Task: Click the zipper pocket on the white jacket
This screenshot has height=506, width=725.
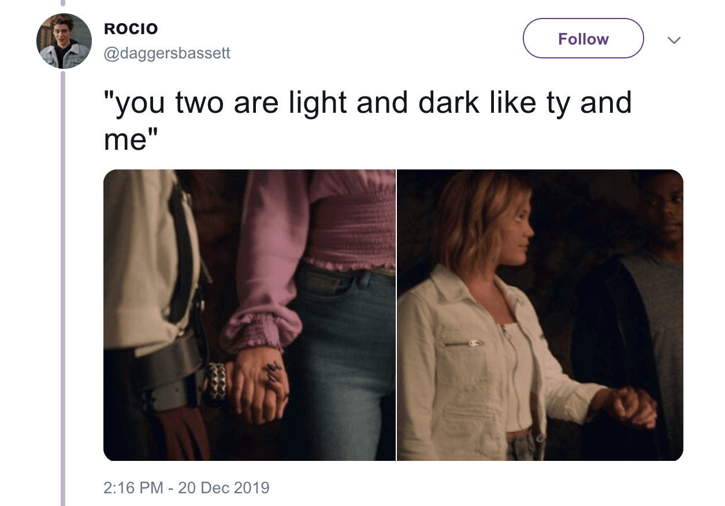Action: [x=463, y=344]
